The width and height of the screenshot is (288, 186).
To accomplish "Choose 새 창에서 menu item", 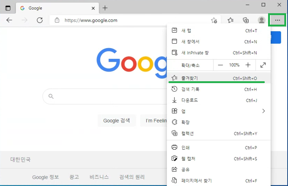I will click(x=219, y=42).
